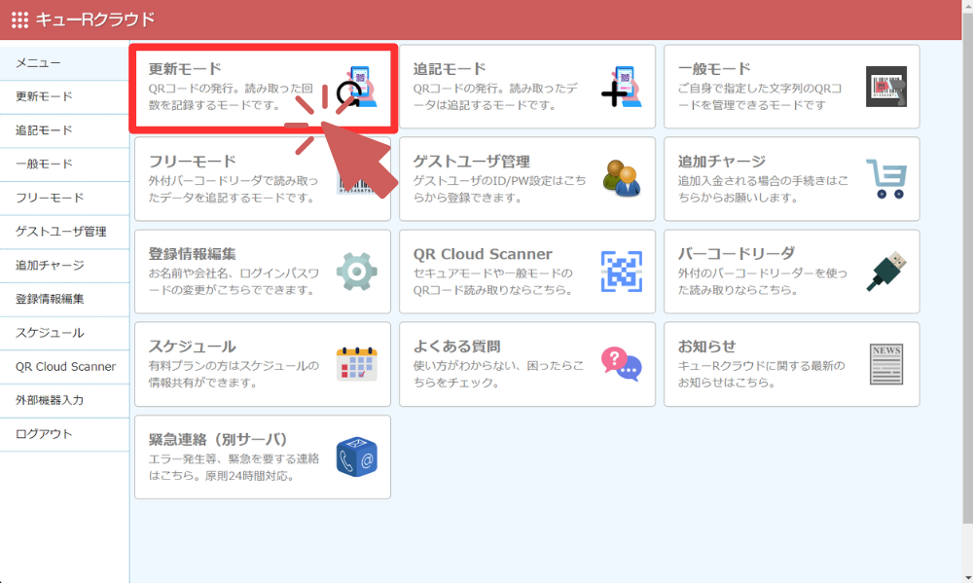Click description text ゲストユーザのID/PW設定はこち

499,181
